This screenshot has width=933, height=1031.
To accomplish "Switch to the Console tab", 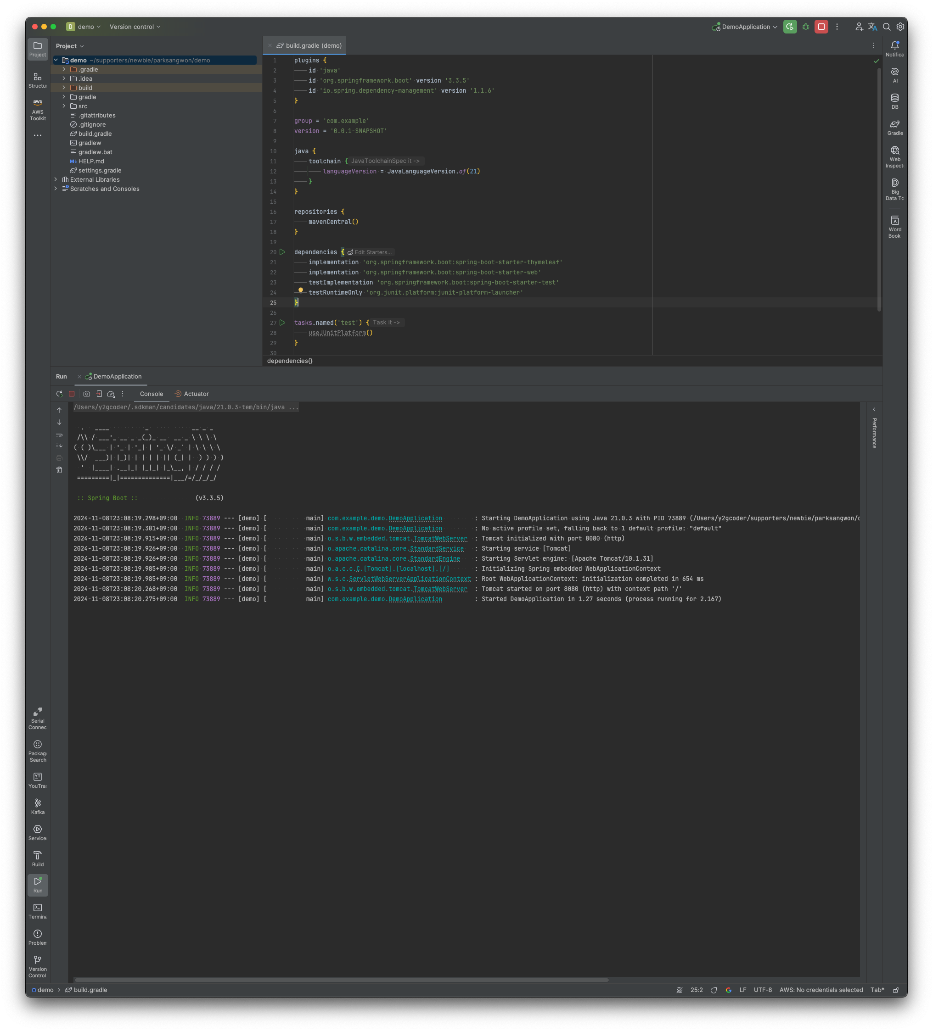I will coord(152,394).
